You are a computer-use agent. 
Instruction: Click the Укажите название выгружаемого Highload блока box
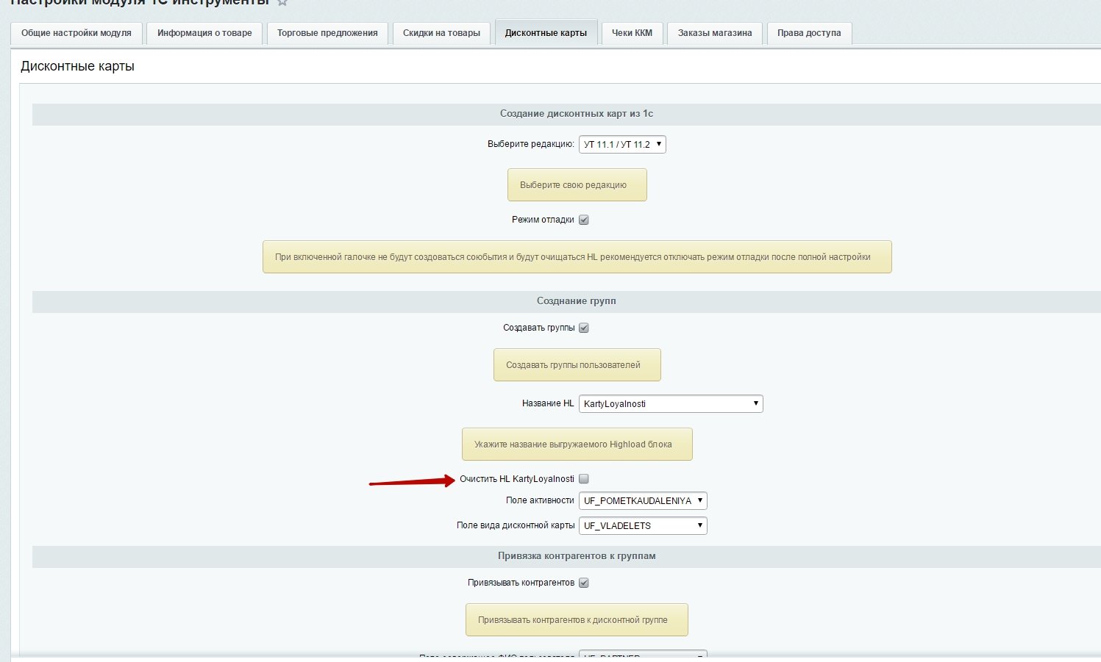click(x=577, y=445)
